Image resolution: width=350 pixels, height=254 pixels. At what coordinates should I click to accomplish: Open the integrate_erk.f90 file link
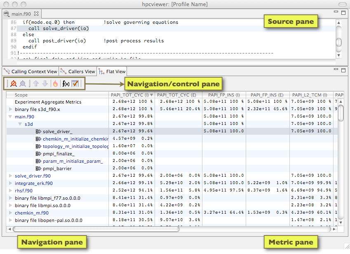click(34, 183)
